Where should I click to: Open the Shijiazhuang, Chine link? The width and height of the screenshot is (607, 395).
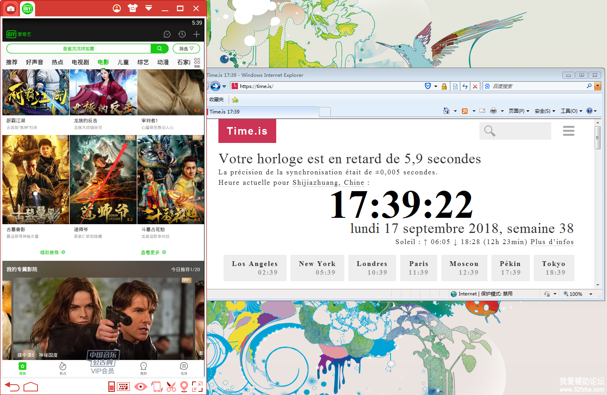[x=328, y=183]
